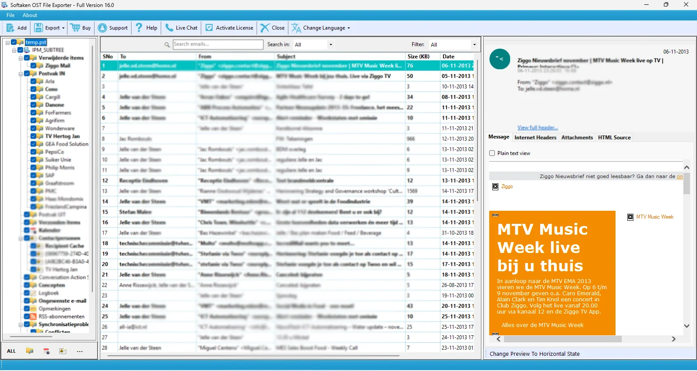Click the Add file icon

pyautogui.click(x=10, y=28)
